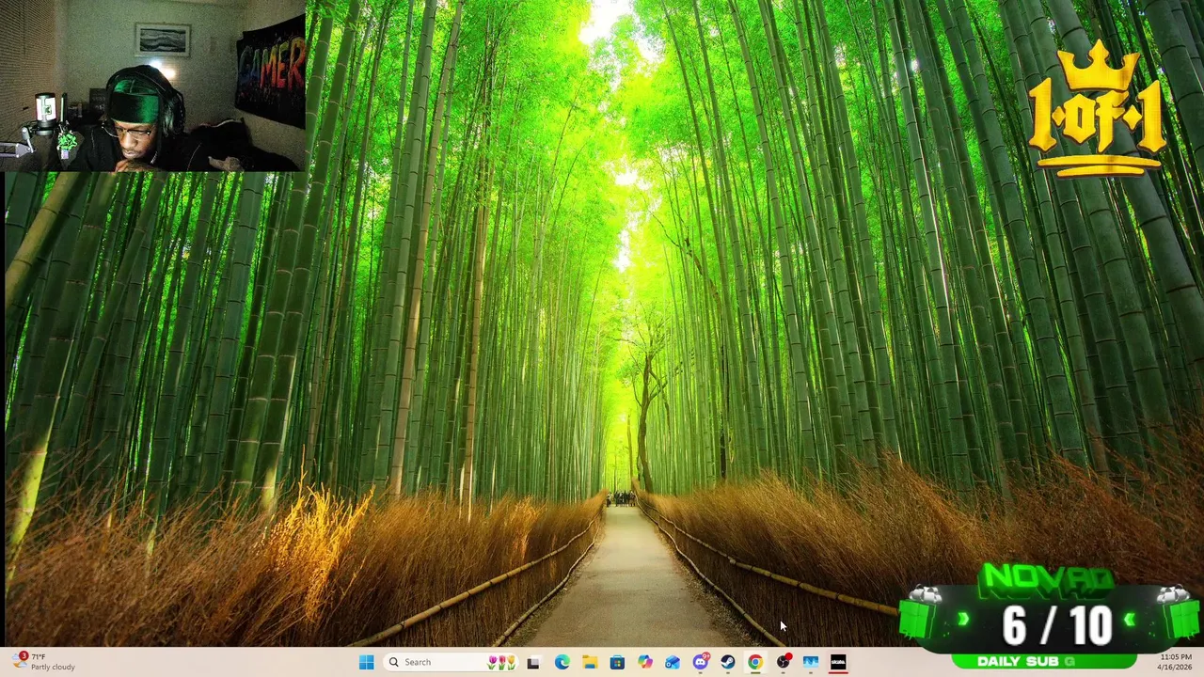This screenshot has width=1204, height=677.
Task: Open the clock showing 11:05 PM
Action: pyautogui.click(x=1176, y=662)
